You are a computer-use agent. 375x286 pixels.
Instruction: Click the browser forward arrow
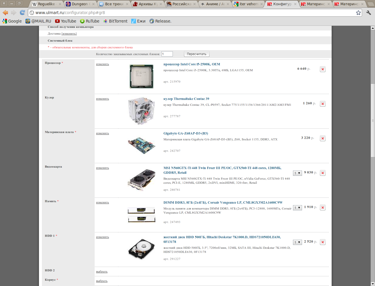point(14,13)
